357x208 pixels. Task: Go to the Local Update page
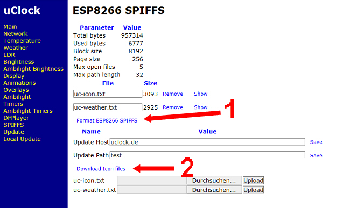pyautogui.click(x=22, y=139)
